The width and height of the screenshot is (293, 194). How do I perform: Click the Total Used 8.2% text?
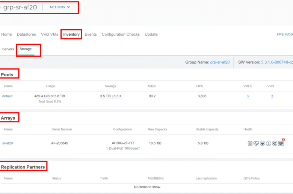pyautogui.click(x=50, y=102)
